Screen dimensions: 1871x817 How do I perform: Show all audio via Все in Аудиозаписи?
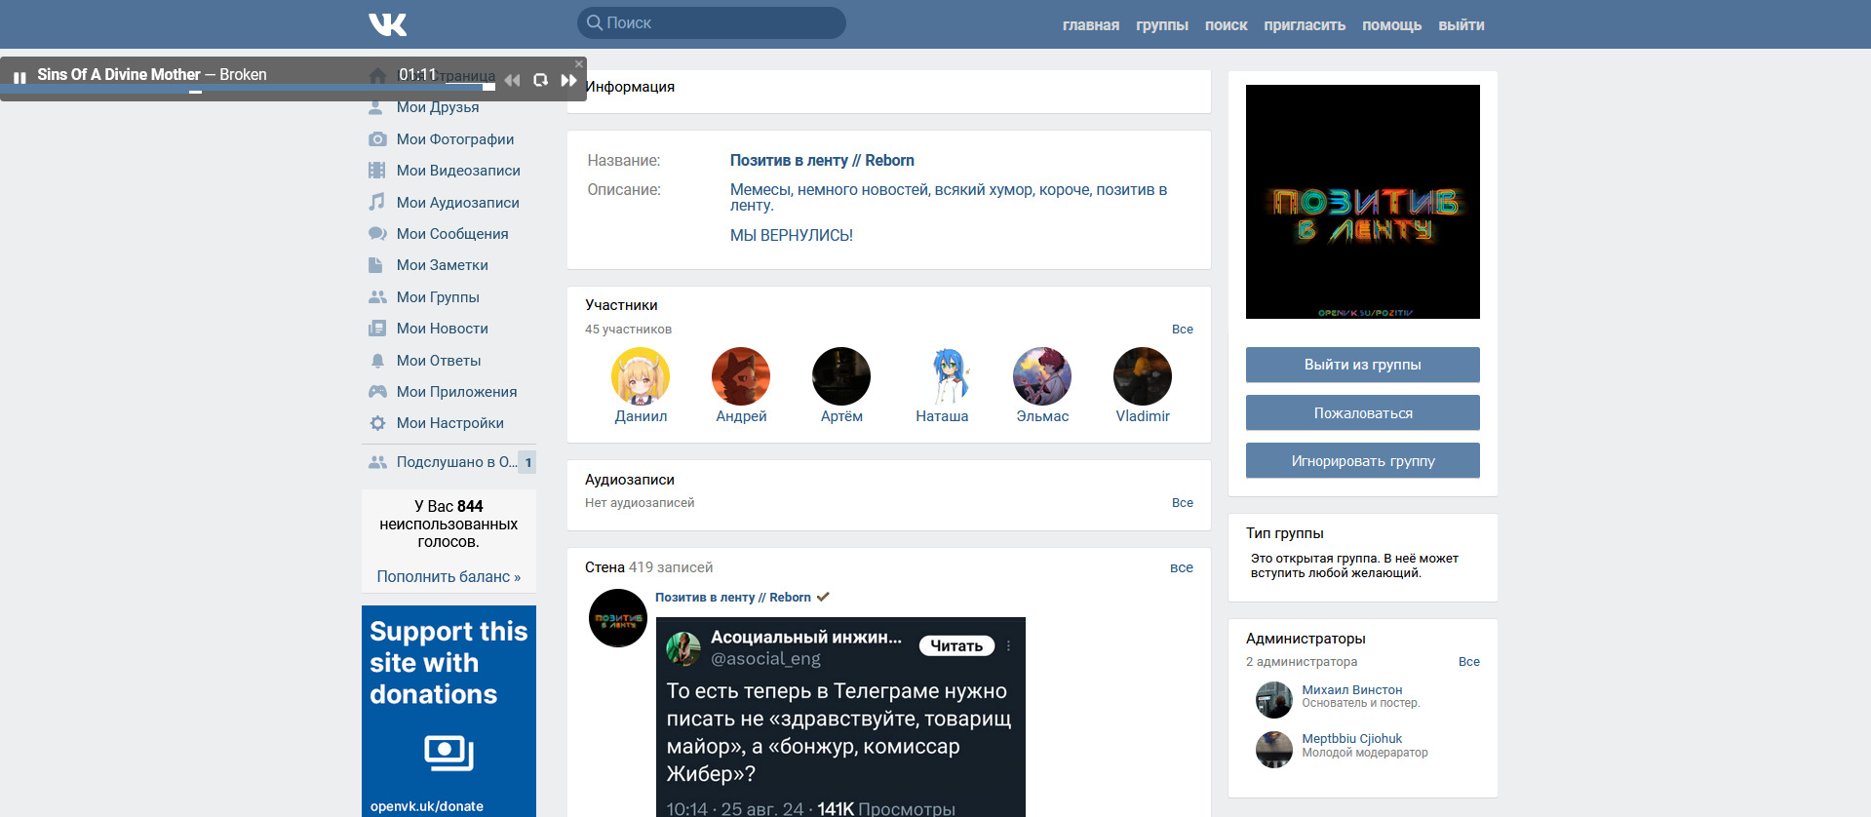tap(1183, 503)
